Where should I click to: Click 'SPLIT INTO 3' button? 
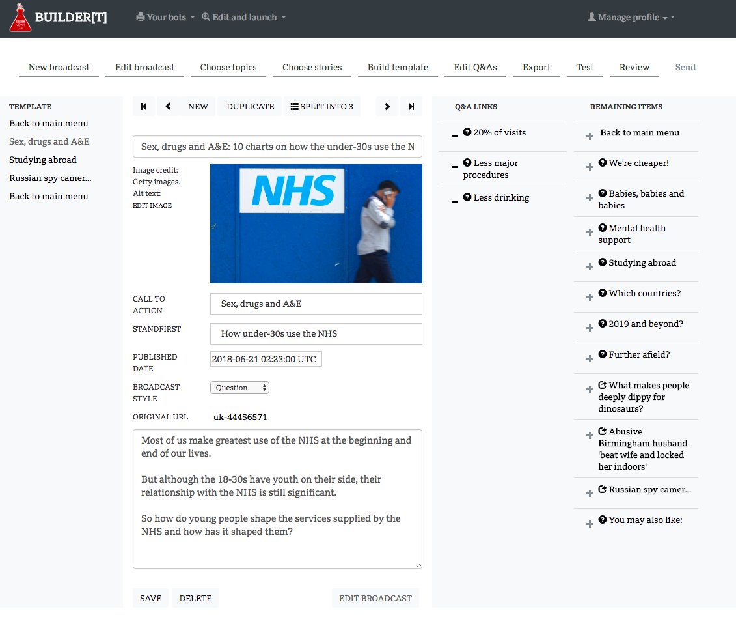pyautogui.click(x=322, y=107)
